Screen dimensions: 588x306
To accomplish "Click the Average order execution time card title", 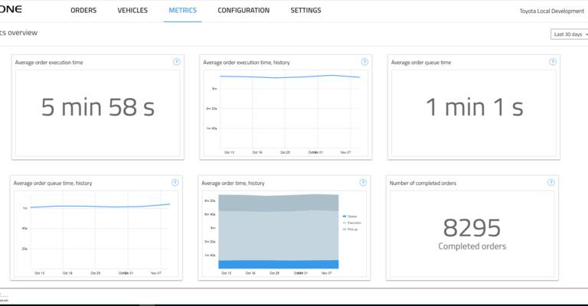I will click(49, 63).
